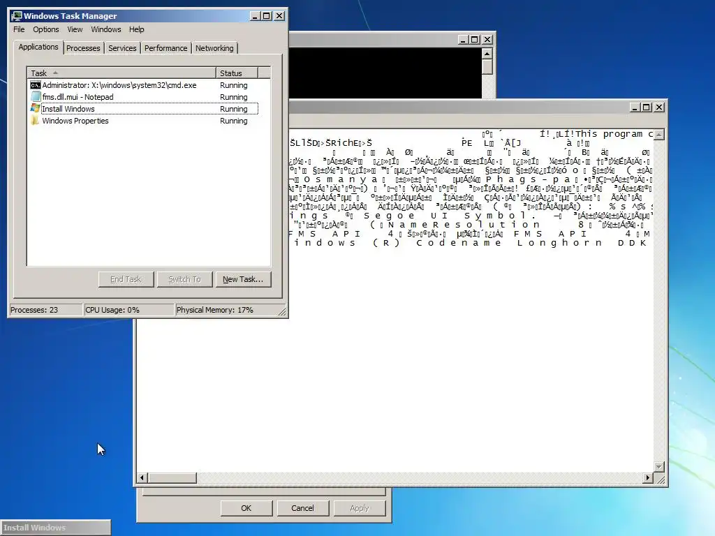Open the View menu in Task Manager
This screenshot has width=715, height=536.
coord(75,29)
